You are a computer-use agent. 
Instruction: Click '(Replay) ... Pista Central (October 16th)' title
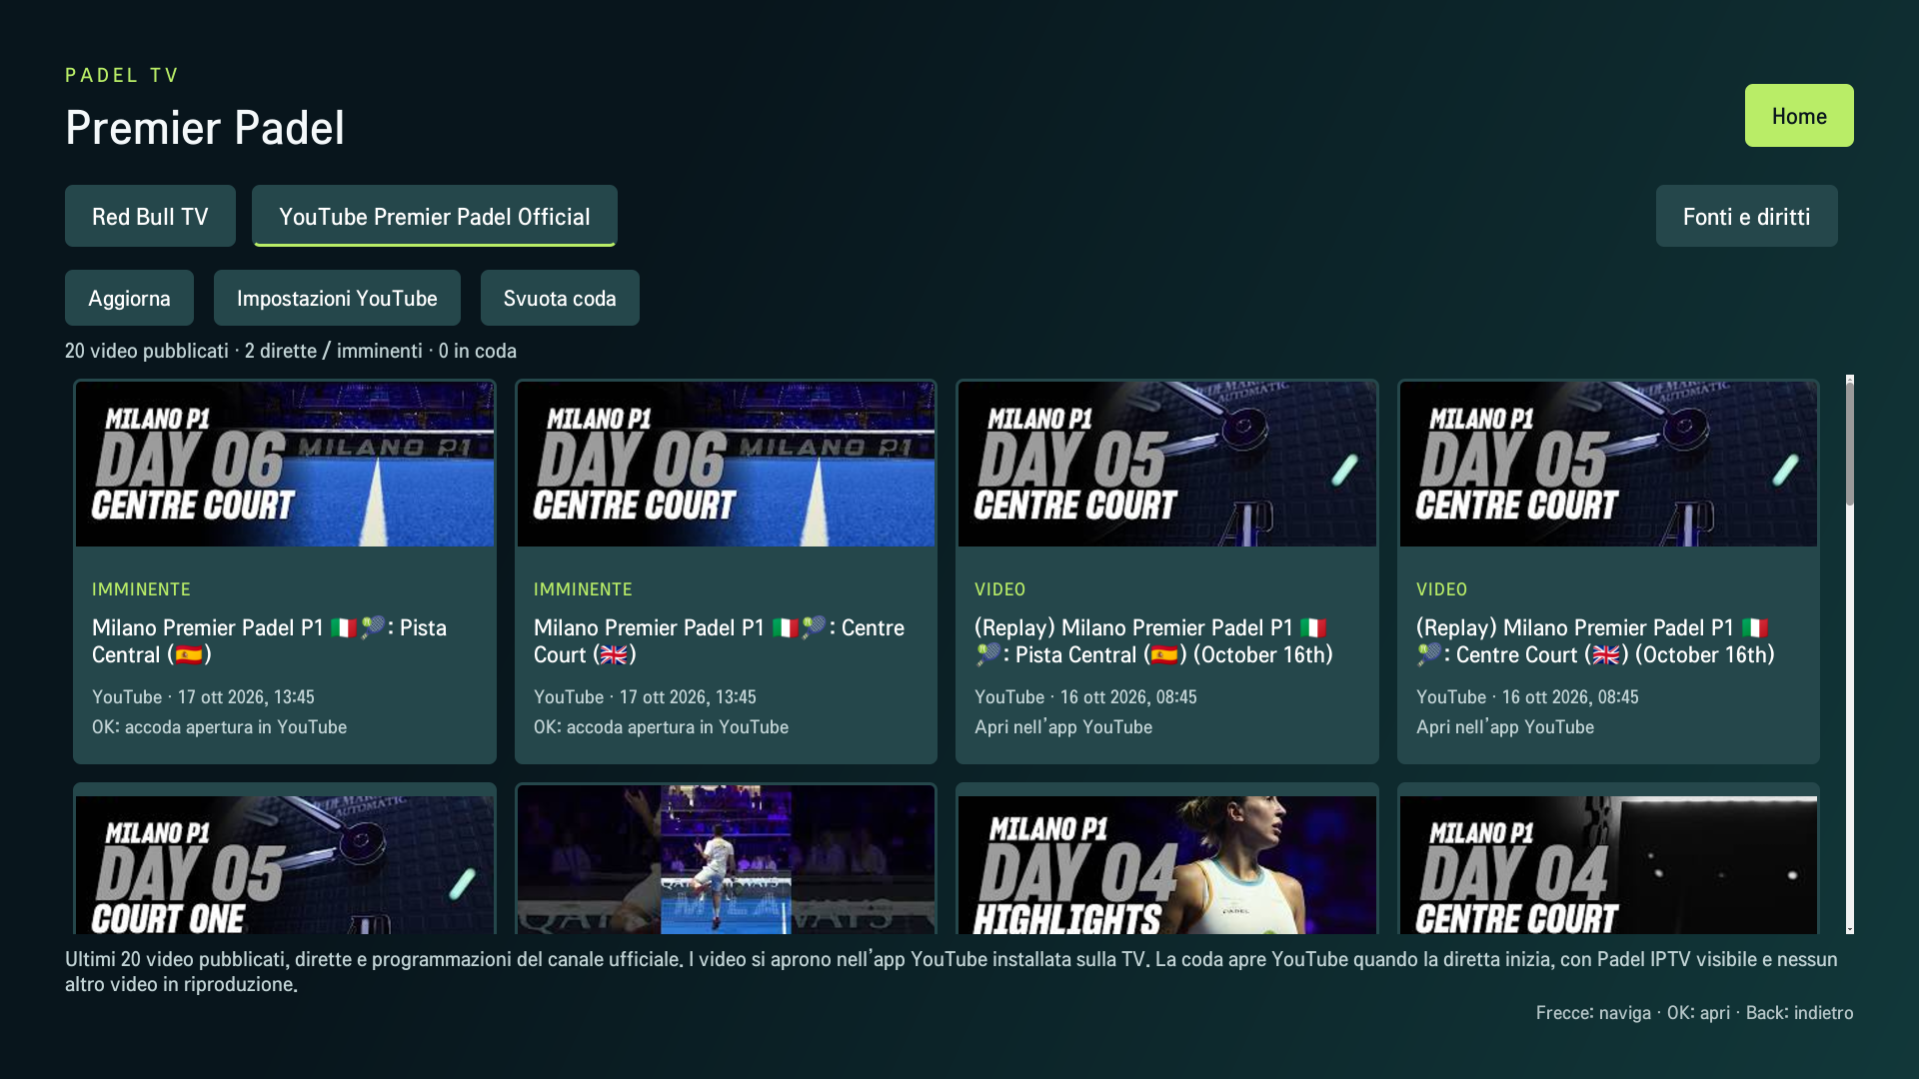1153,640
